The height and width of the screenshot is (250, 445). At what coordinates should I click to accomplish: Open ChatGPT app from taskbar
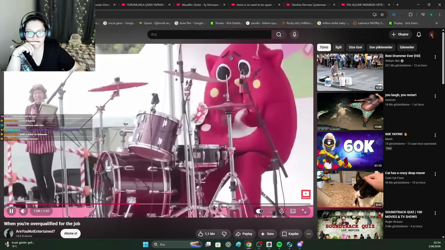[x=228, y=244]
